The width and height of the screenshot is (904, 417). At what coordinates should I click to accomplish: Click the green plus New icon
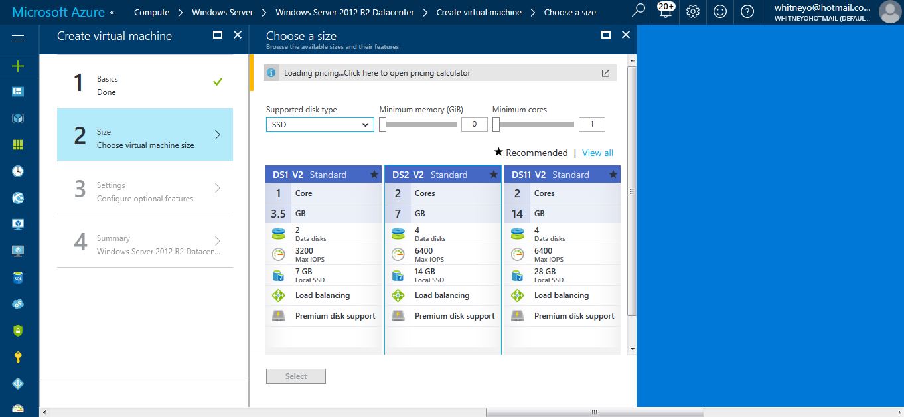click(x=18, y=66)
